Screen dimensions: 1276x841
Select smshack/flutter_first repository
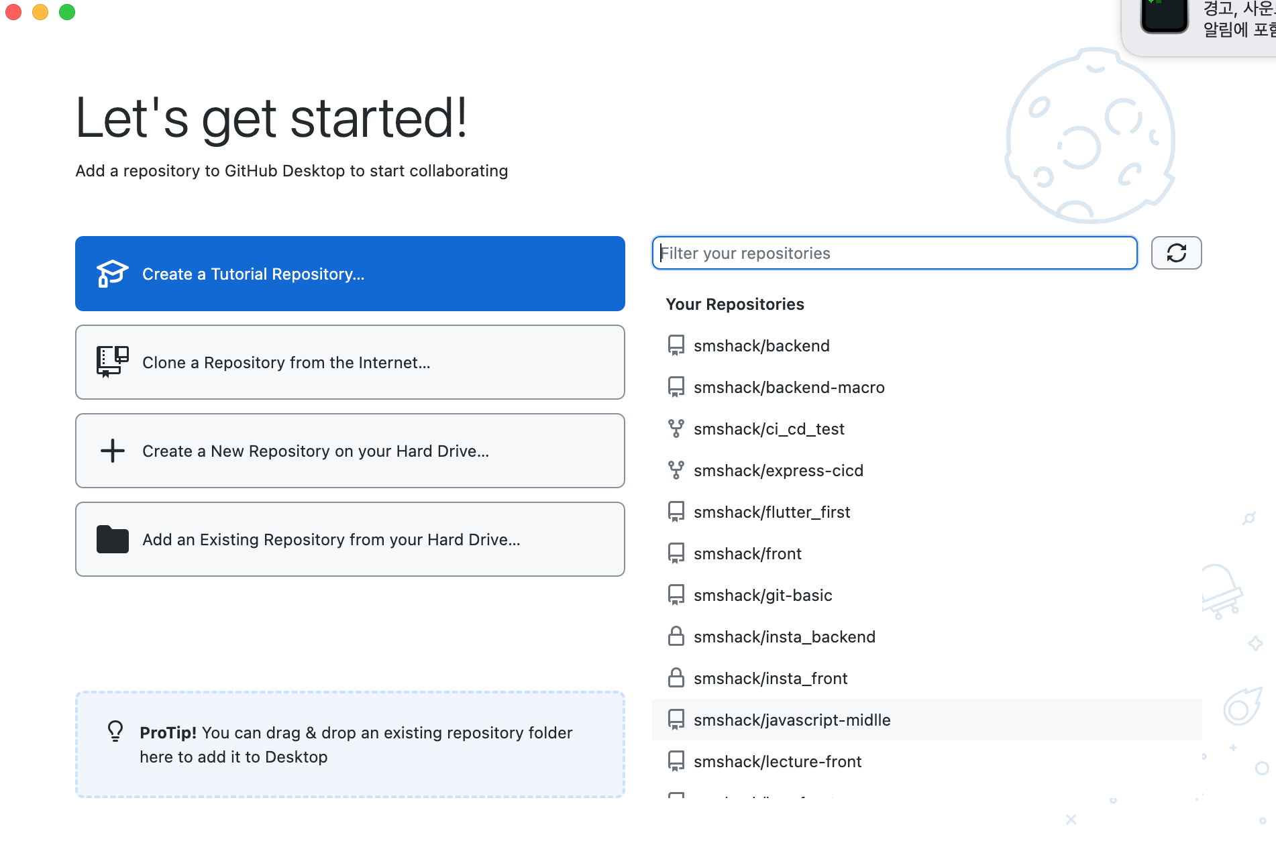click(926, 512)
